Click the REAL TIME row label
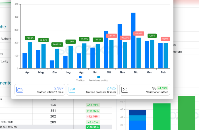This screenshot has width=199, height=130. (x=7, y=122)
